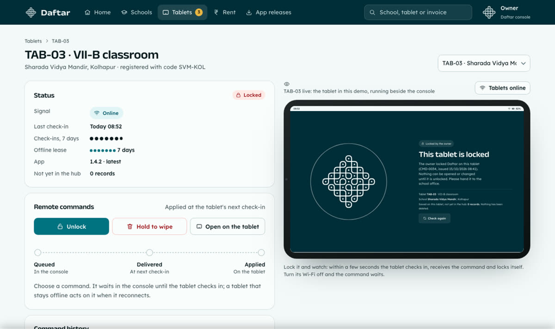The image size is (555, 329).
Task: Click the '0 records' value in Status
Action: 102,174
